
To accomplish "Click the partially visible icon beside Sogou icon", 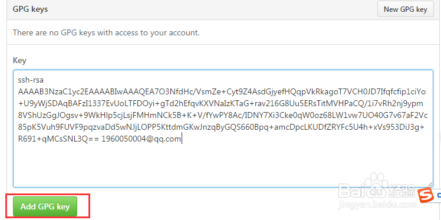I will (x=439, y=195).
